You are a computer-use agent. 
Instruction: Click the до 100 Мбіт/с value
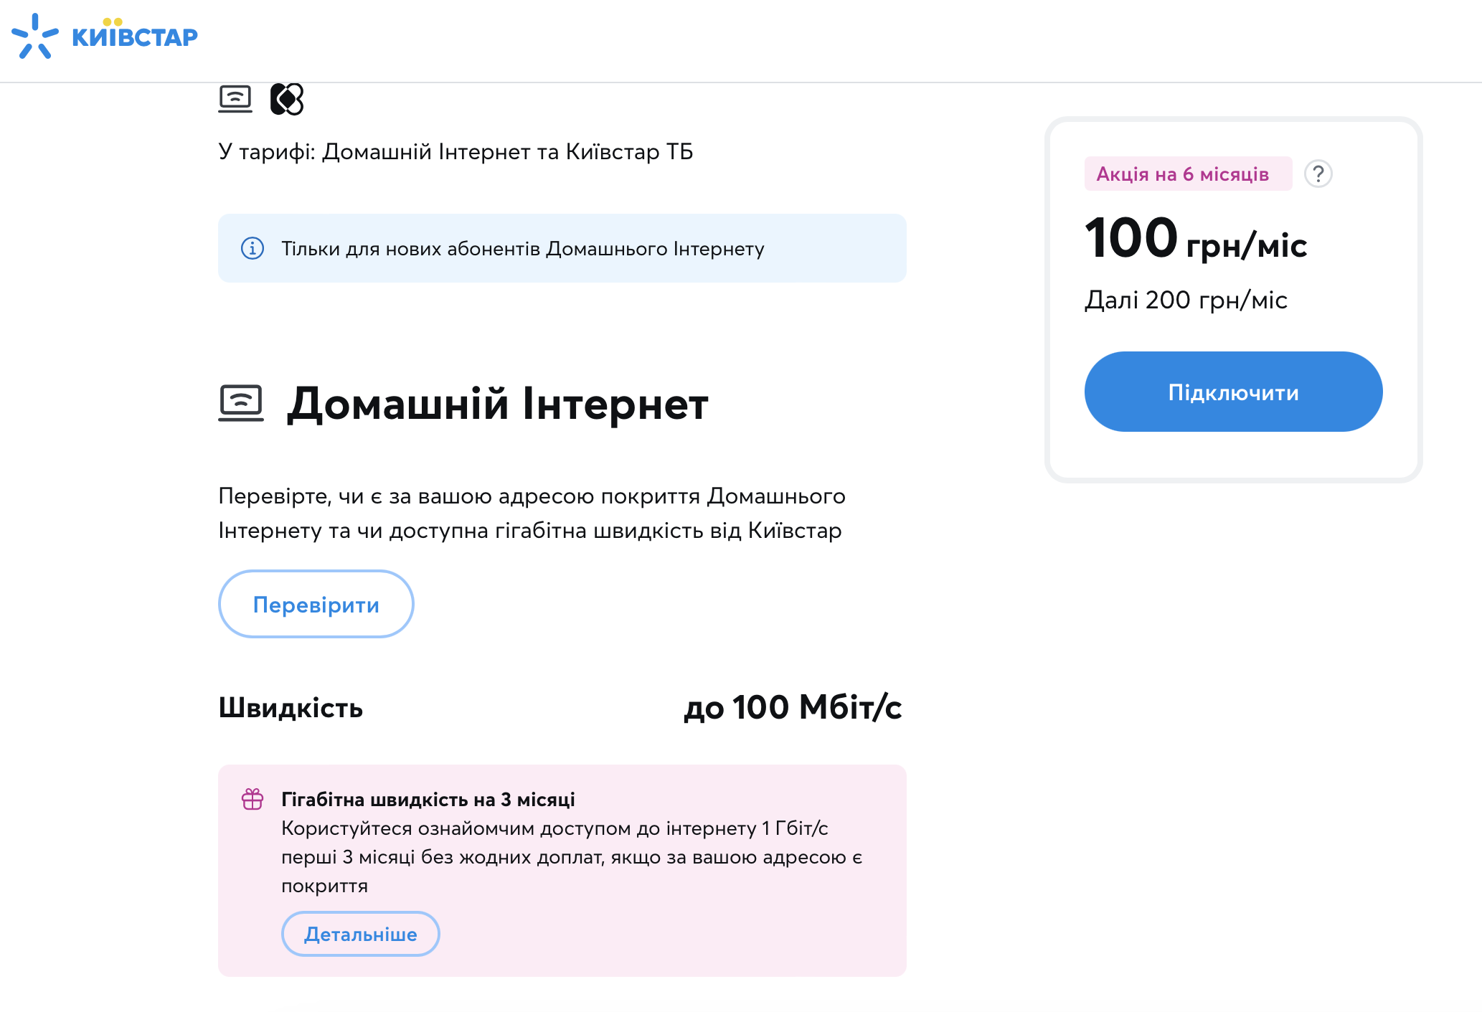point(793,708)
